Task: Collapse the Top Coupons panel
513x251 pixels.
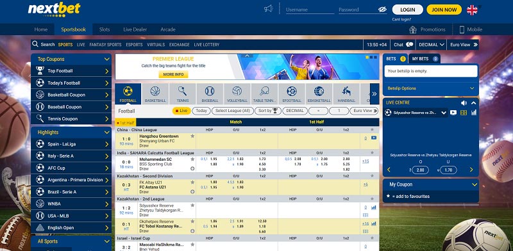Action: pyautogui.click(x=106, y=59)
